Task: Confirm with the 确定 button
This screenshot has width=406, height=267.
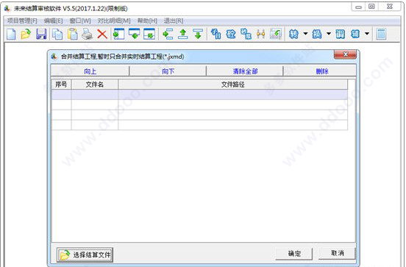Action: 294,253
